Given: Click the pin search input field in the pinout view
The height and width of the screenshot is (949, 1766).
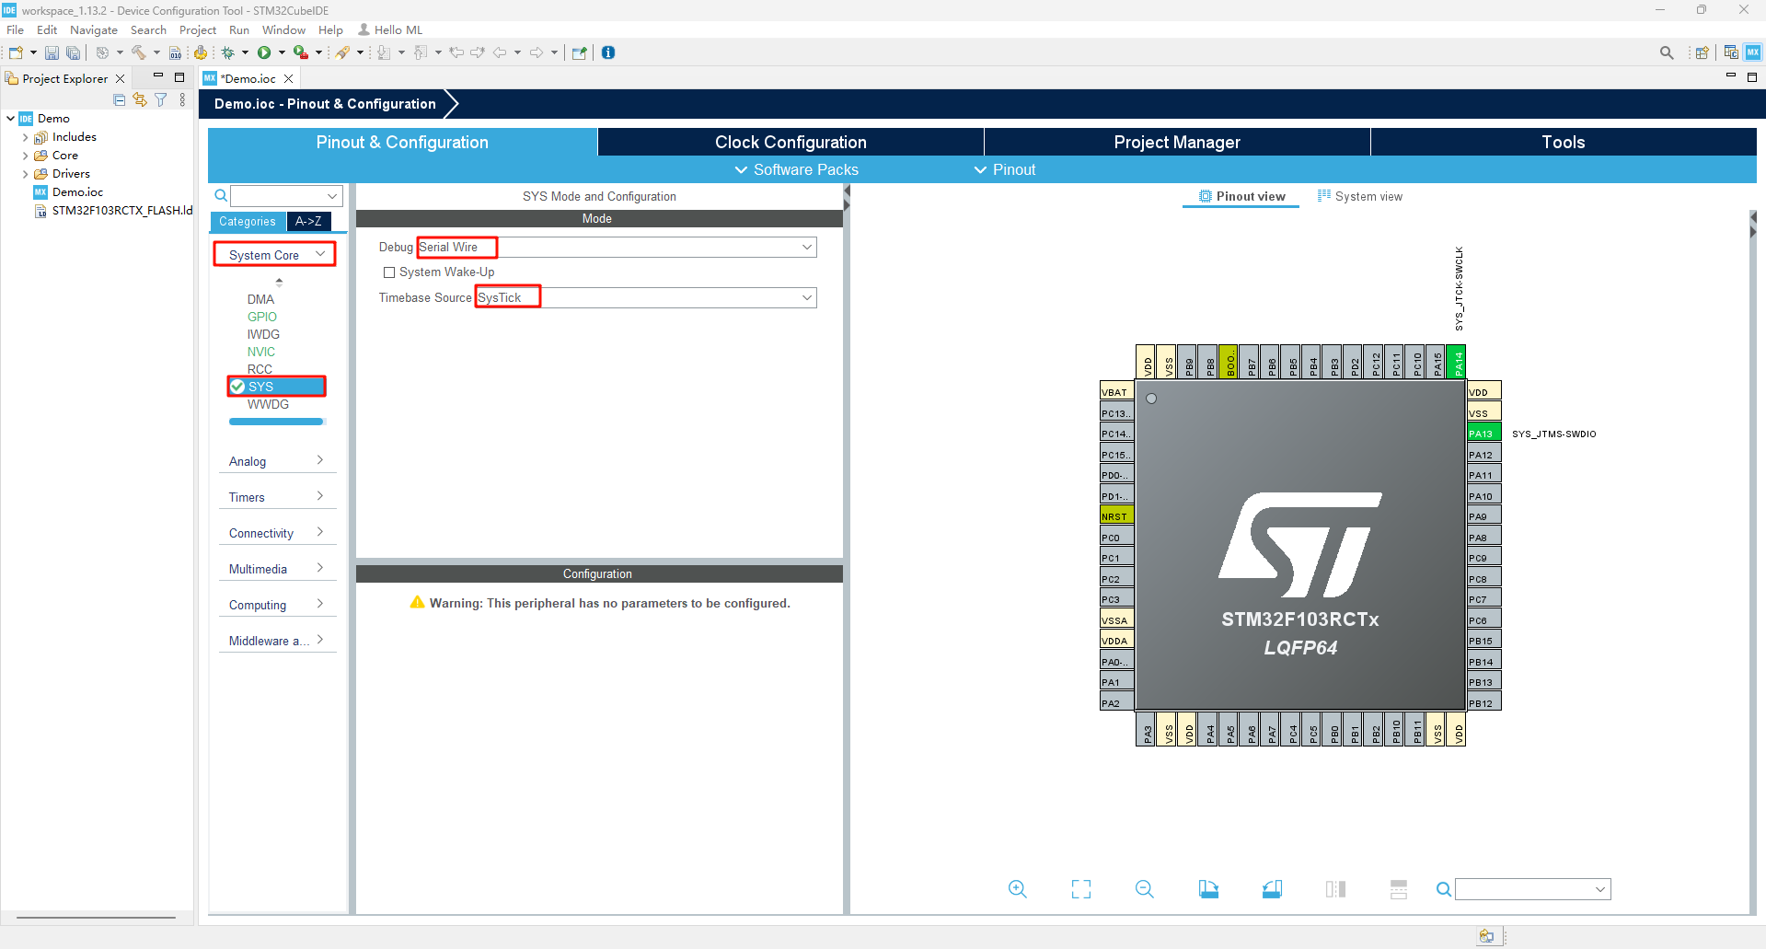Looking at the screenshot, I should 1533,889.
